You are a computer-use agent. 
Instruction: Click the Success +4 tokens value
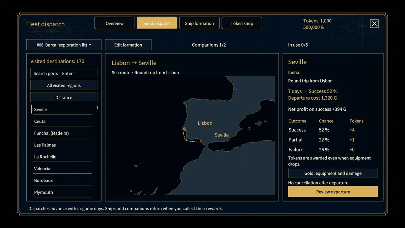352,130
